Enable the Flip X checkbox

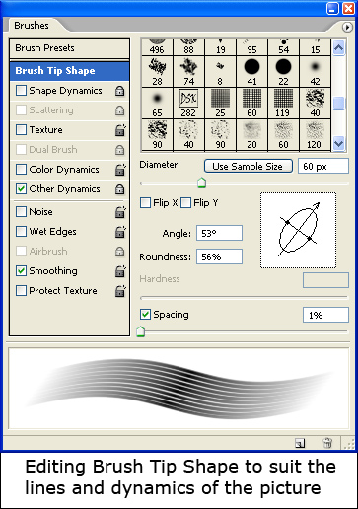[145, 203]
